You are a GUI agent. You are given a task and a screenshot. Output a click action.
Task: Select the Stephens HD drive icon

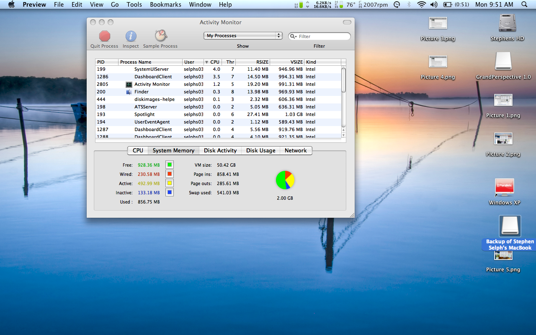pos(507,23)
